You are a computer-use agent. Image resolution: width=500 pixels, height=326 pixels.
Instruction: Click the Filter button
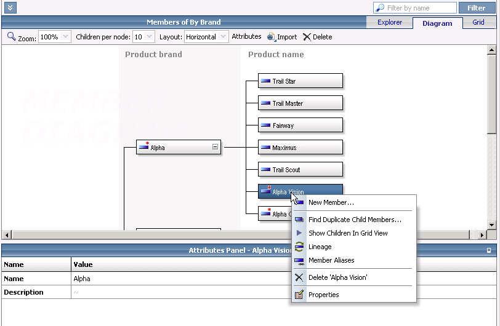tap(477, 7)
